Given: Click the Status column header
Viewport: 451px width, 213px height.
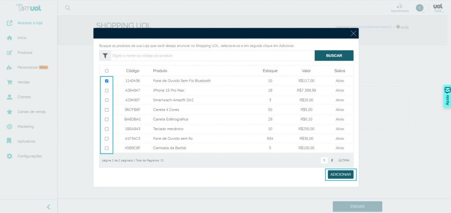Looking at the screenshot, I should (x=340, y=71).
